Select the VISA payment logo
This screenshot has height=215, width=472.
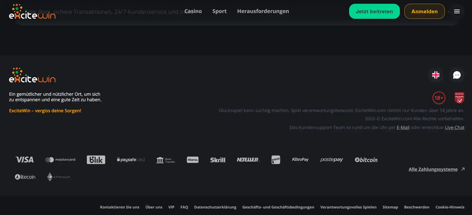[24, 160]
